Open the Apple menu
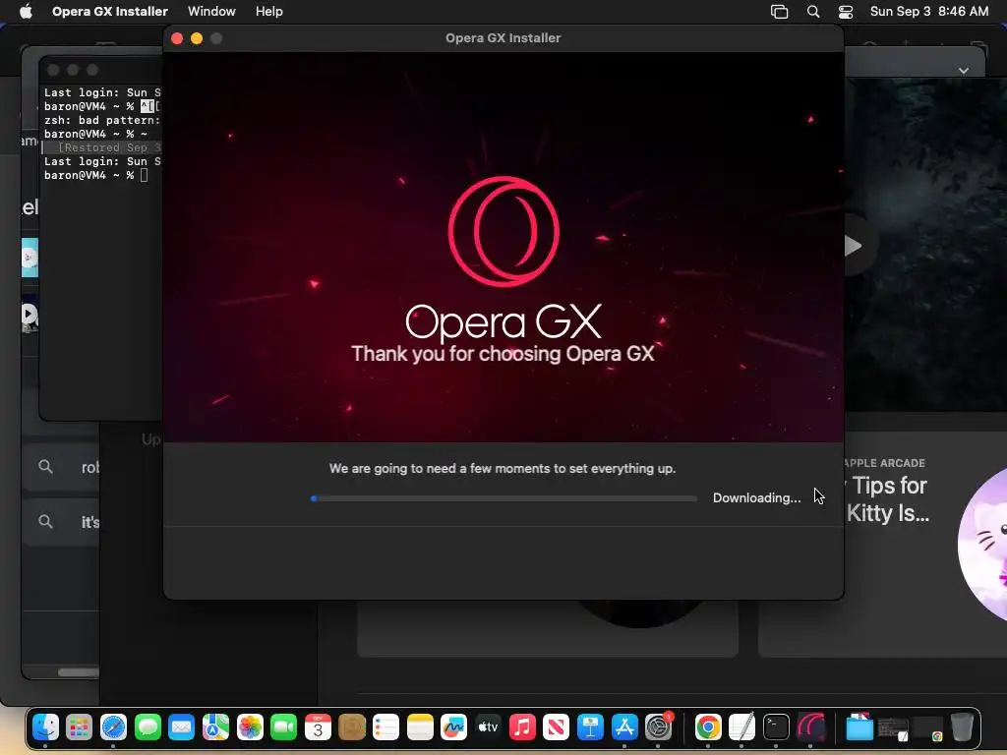The image size is (1007, 755). coord(26,12)
